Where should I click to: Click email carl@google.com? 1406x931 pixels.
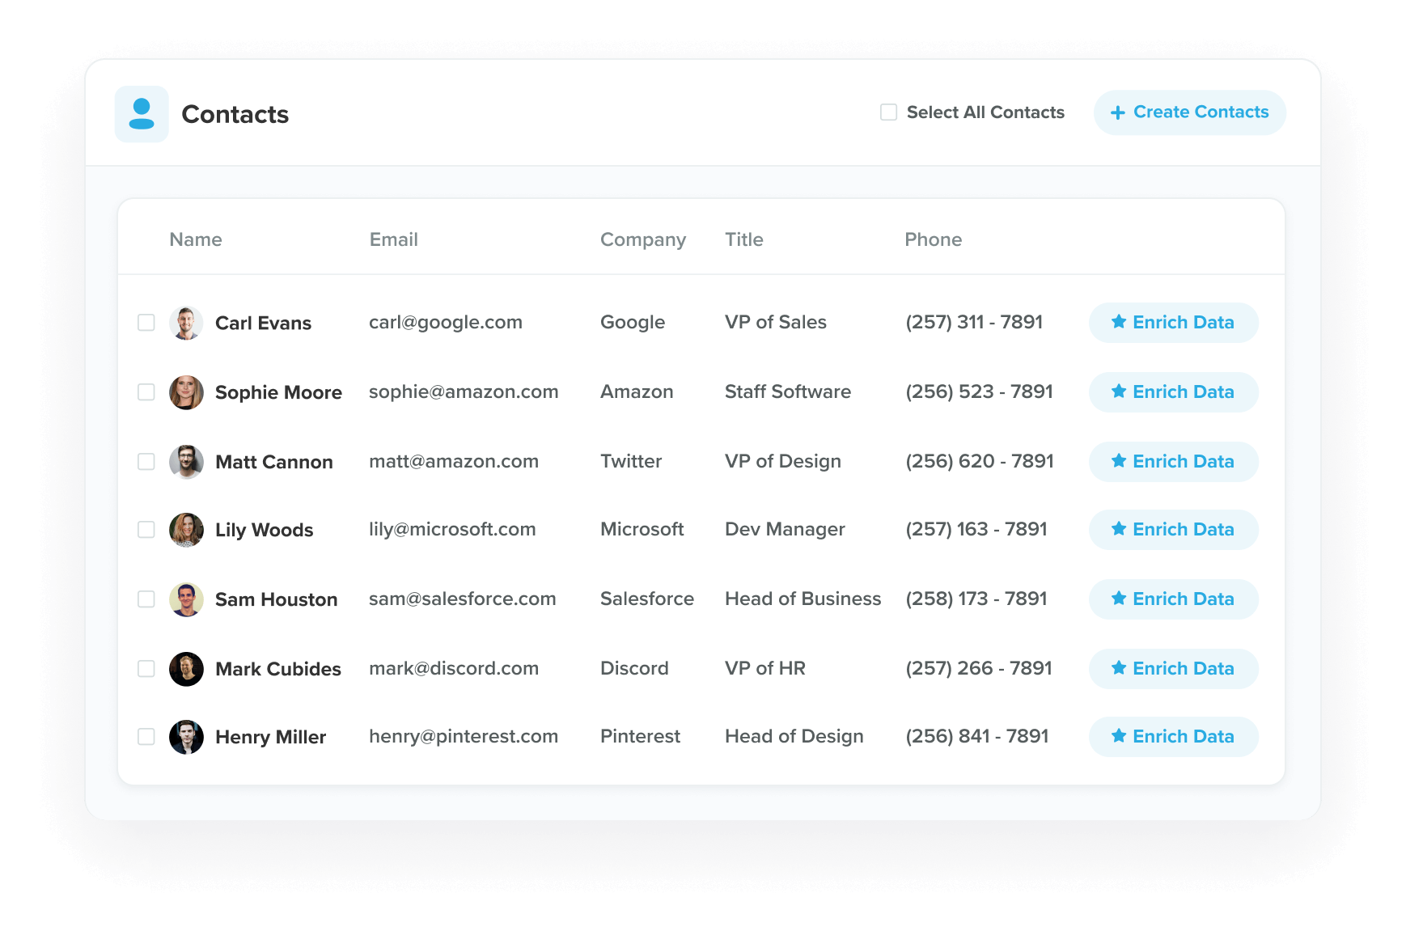[x=446, y=323]
